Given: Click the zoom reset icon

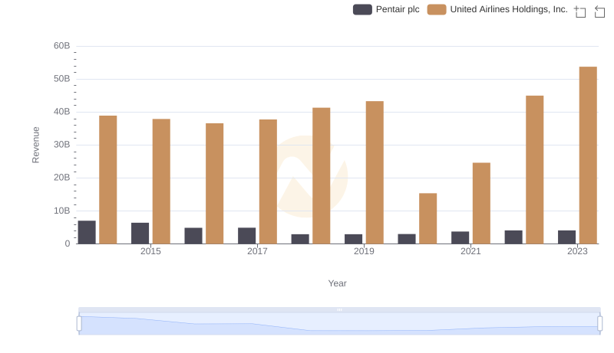Looking at the screenshot, I should click(x=599, y=11).
